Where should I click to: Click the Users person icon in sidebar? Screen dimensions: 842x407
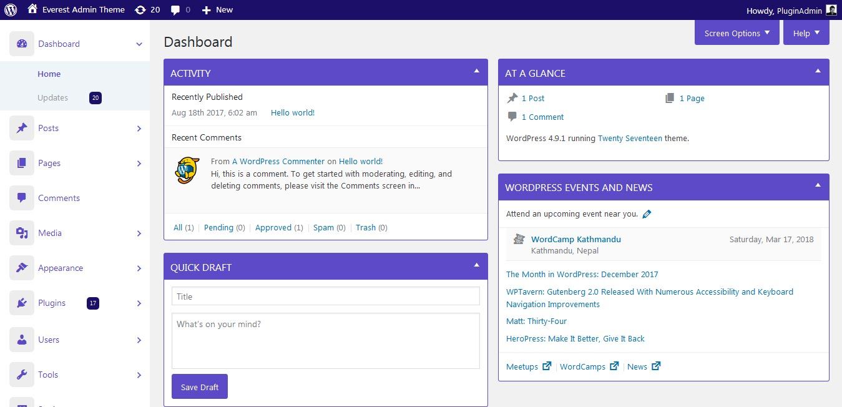pos(22,340)
